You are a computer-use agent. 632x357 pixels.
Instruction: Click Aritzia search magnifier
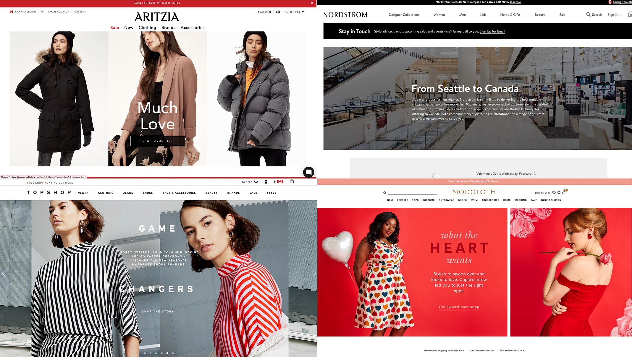point(270,12)
